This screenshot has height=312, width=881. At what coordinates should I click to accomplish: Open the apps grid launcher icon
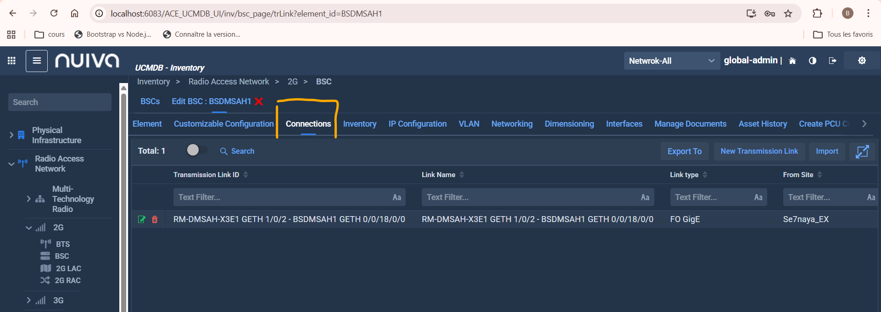(x=11, y=61)
